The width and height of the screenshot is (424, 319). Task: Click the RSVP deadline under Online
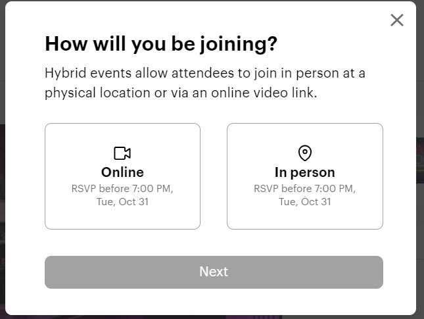click(x=122, y=195)
